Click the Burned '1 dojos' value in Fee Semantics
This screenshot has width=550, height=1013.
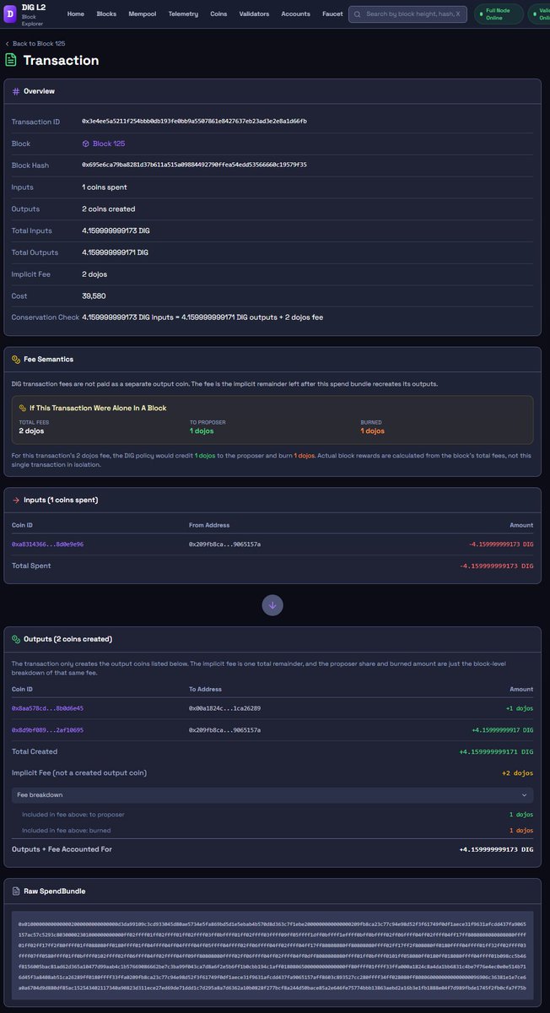coord(373,431)
